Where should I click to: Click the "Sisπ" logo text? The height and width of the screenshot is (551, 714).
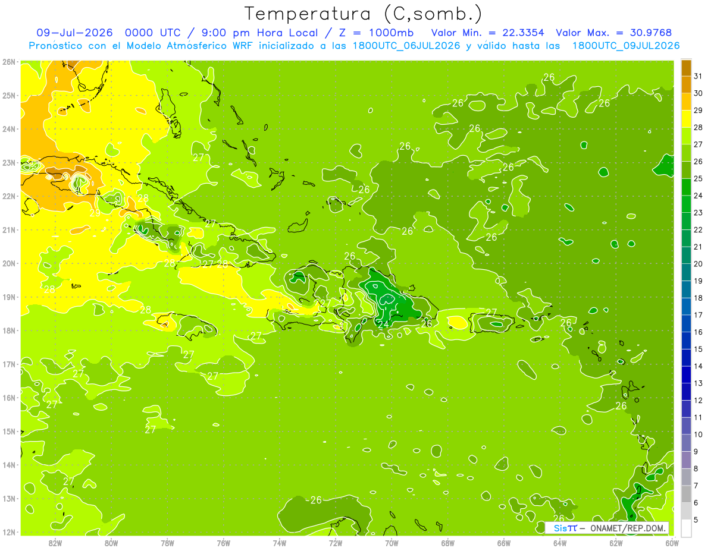[x=565, y=528]
